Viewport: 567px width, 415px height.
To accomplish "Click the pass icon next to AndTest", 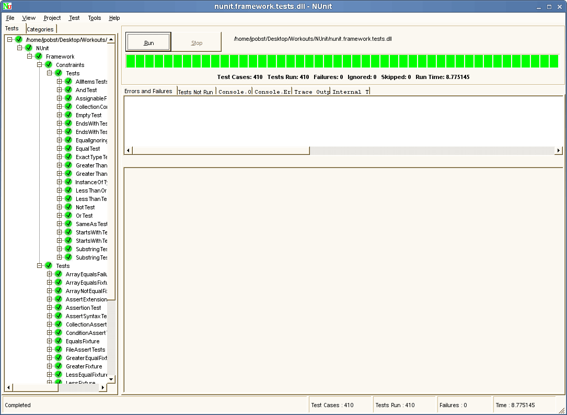I will tap(68, 90).
